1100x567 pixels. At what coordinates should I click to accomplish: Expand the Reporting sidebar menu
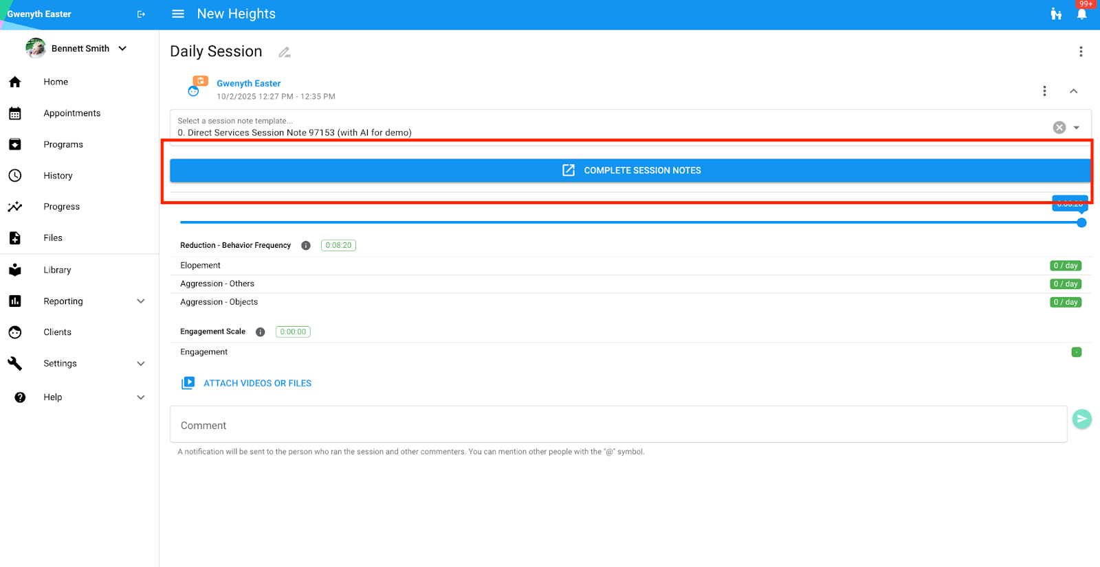pyautogui.click(x=141, y=301)
